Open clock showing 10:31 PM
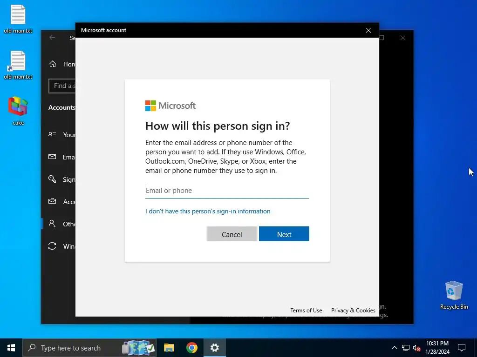 [x=437, y=348]
